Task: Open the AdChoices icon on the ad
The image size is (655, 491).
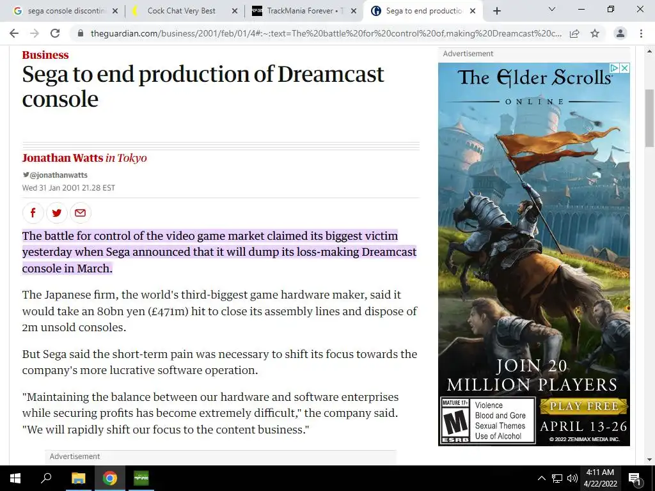Action: (615, 68)
